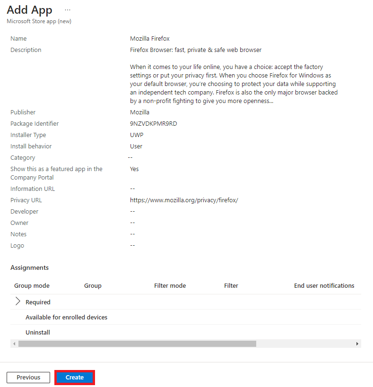
Task: Expand the Required assignment row
Action: (18, 301)
